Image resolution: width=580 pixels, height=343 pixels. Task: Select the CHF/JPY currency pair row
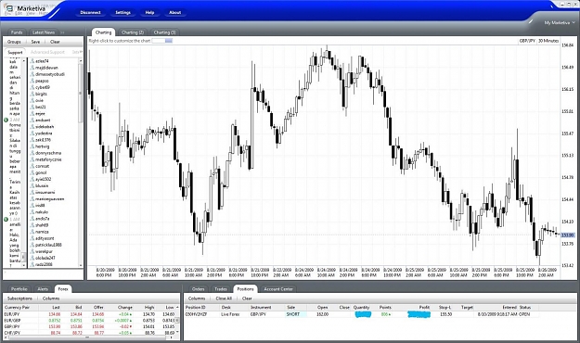click(89, 333)
